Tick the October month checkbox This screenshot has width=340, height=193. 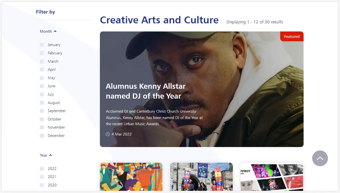42,119
